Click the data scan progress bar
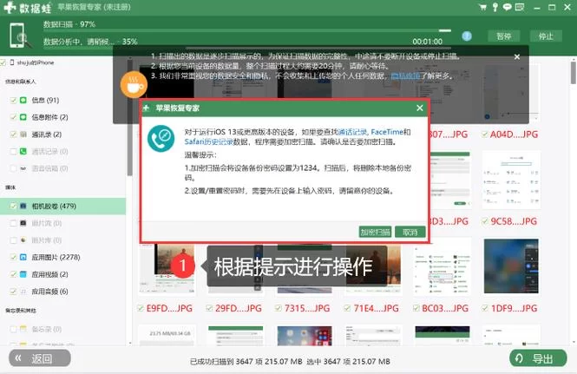 pos(247,31)
